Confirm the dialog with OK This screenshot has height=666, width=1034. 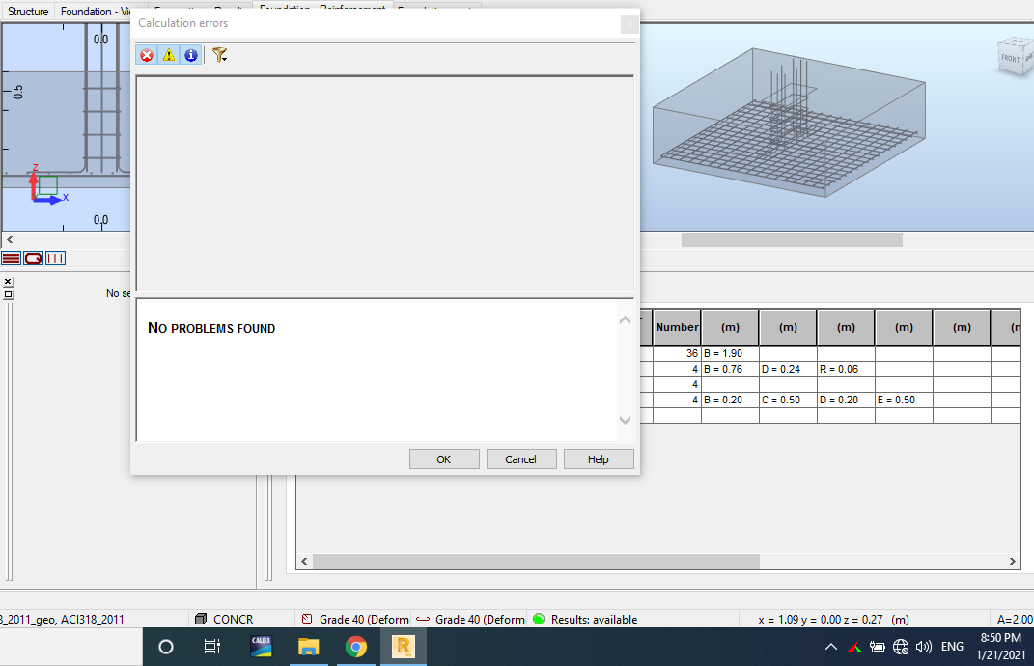pos(444,458)
